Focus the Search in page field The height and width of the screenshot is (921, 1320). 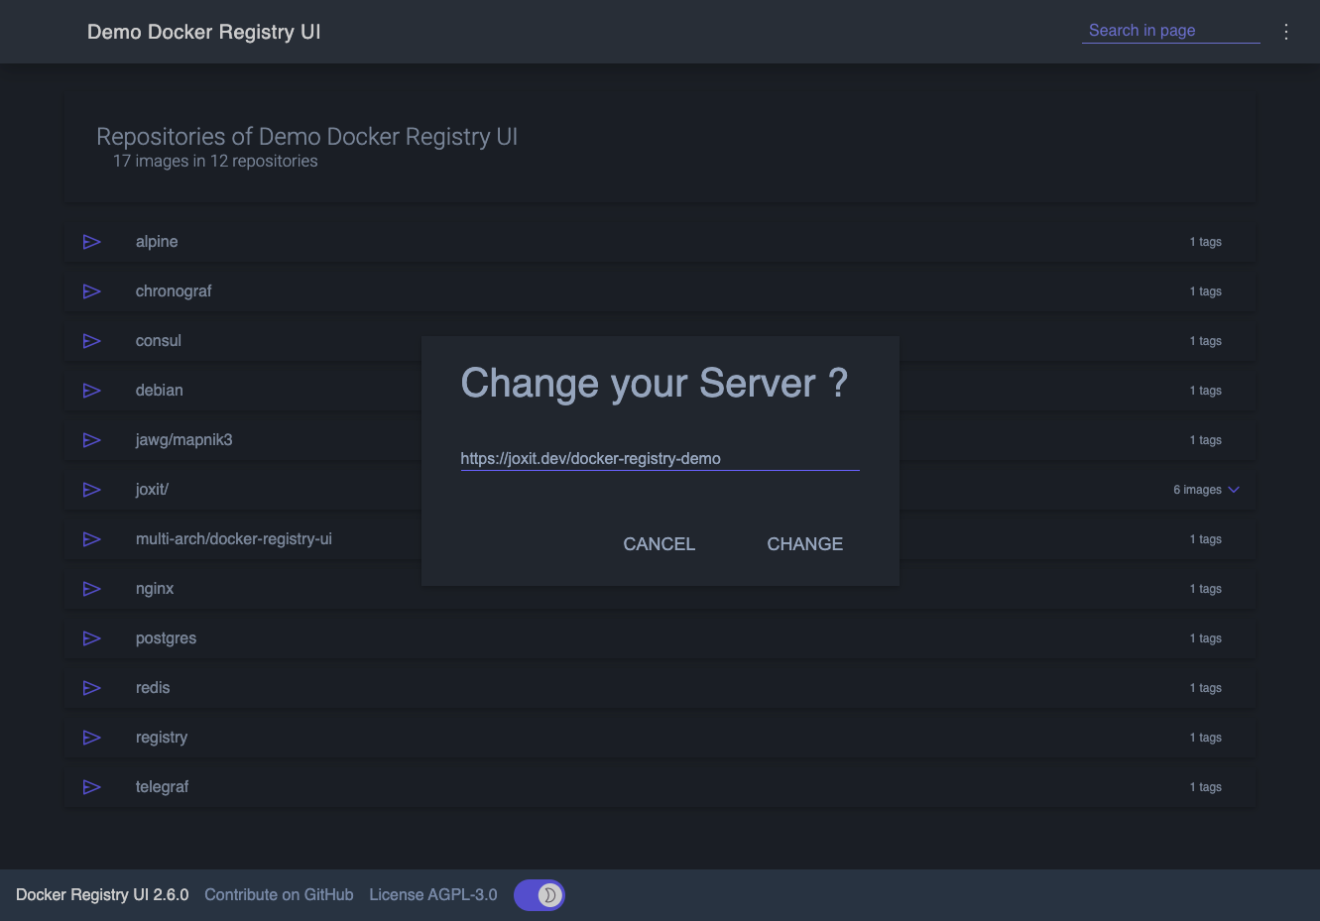(1170, 31)
